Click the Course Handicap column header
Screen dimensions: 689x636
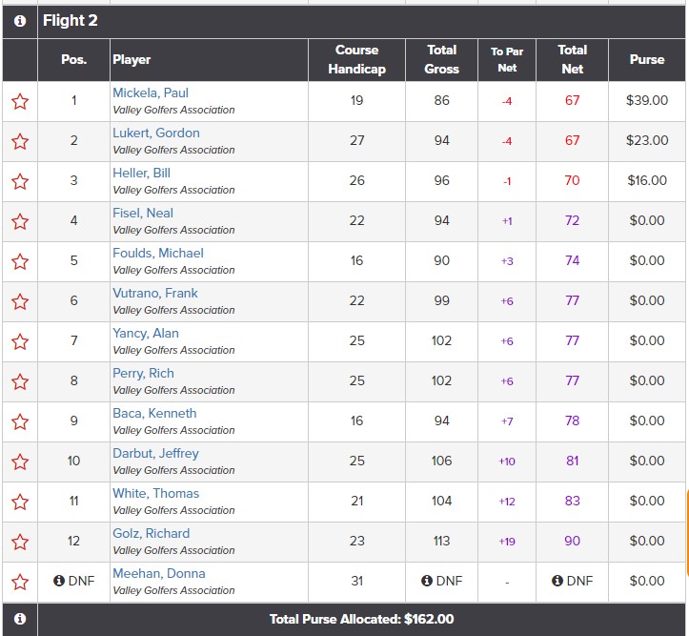(356, 59)
